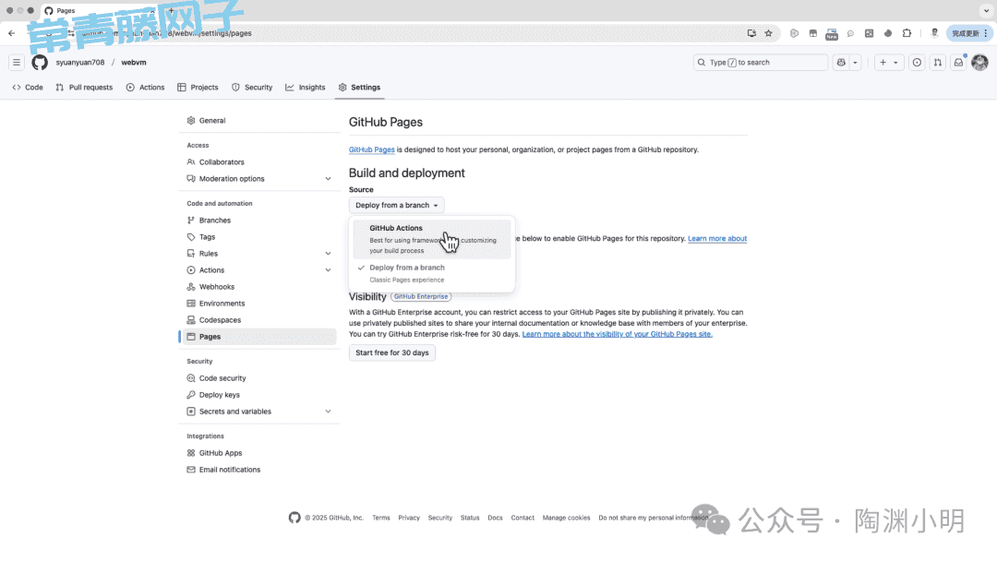This screenshot has width=997, height=561.
Task: Open Code security in the sidebar
Action: point(259,378)
